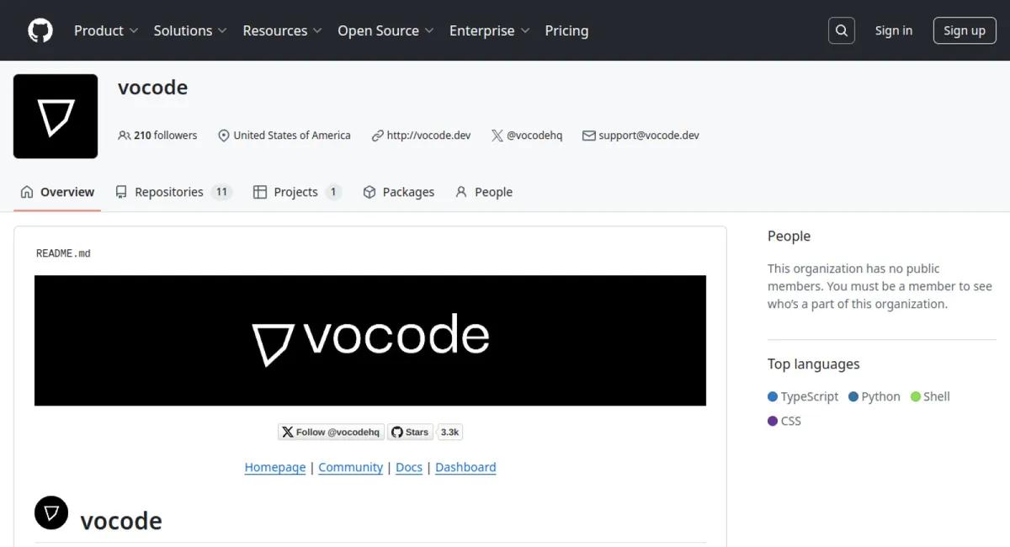Click the vocode organization name heading
This screenshot has height=547, width=1010.
click(x=152, y=88)
